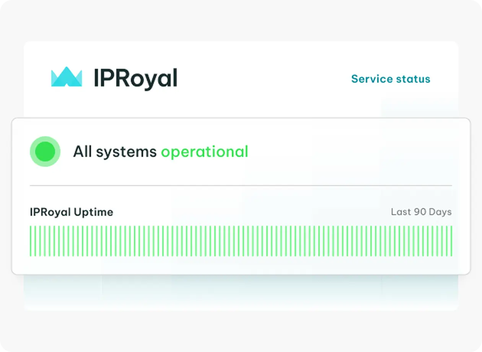Click the green status indicator dot
Image resolution: width=482 pixels, height=352 pixels.
tap(45, 152)
